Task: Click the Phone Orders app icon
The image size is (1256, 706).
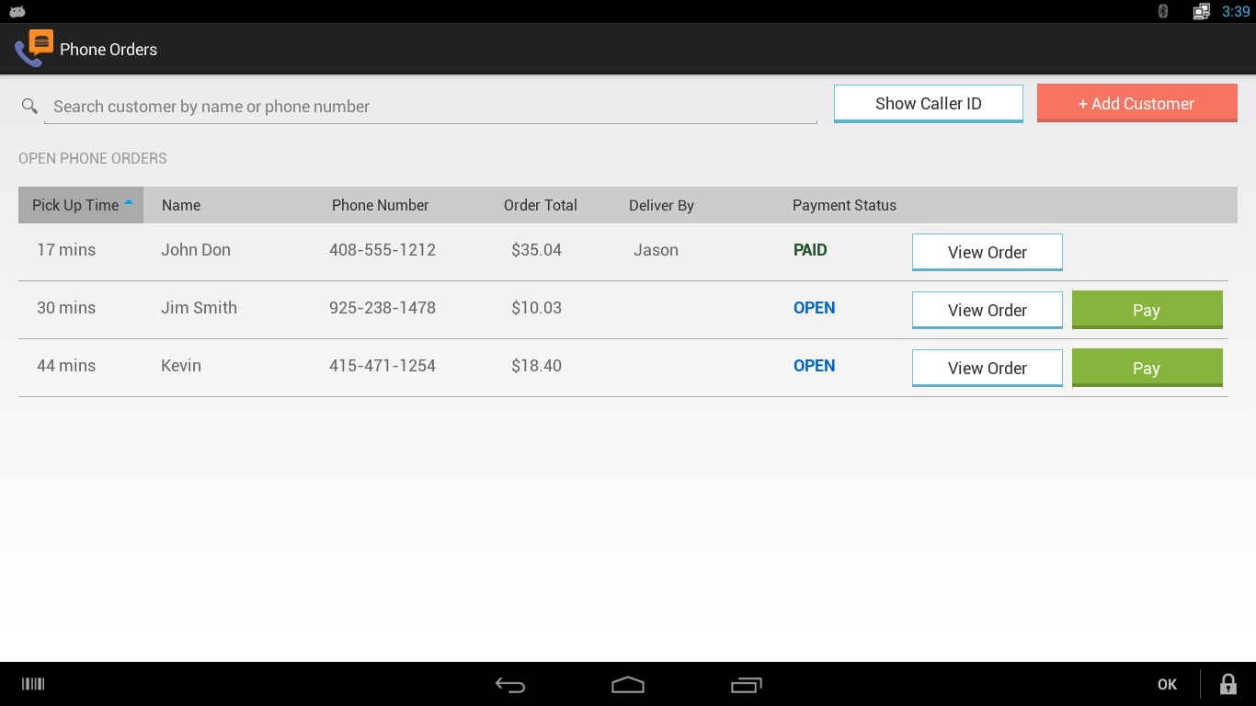Action: (x=34, y=49)
